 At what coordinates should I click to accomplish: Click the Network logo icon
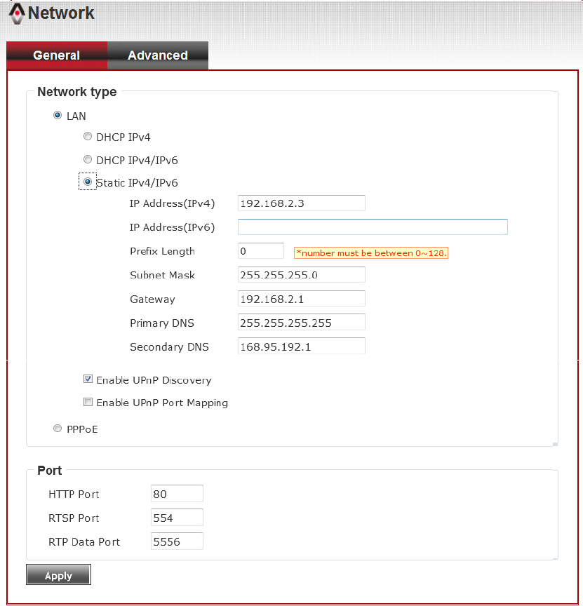(x=17, y=14)
